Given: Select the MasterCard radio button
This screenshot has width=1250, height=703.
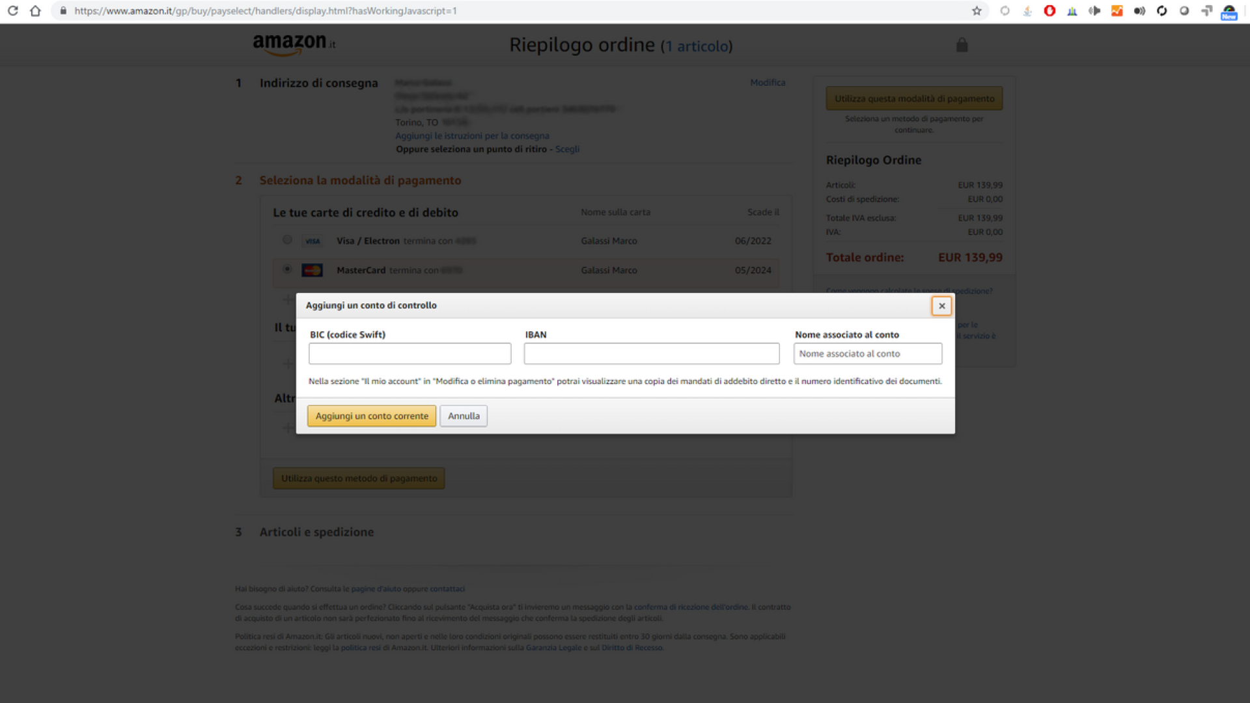Looking at the screenshot, I should tap(287, 269).
